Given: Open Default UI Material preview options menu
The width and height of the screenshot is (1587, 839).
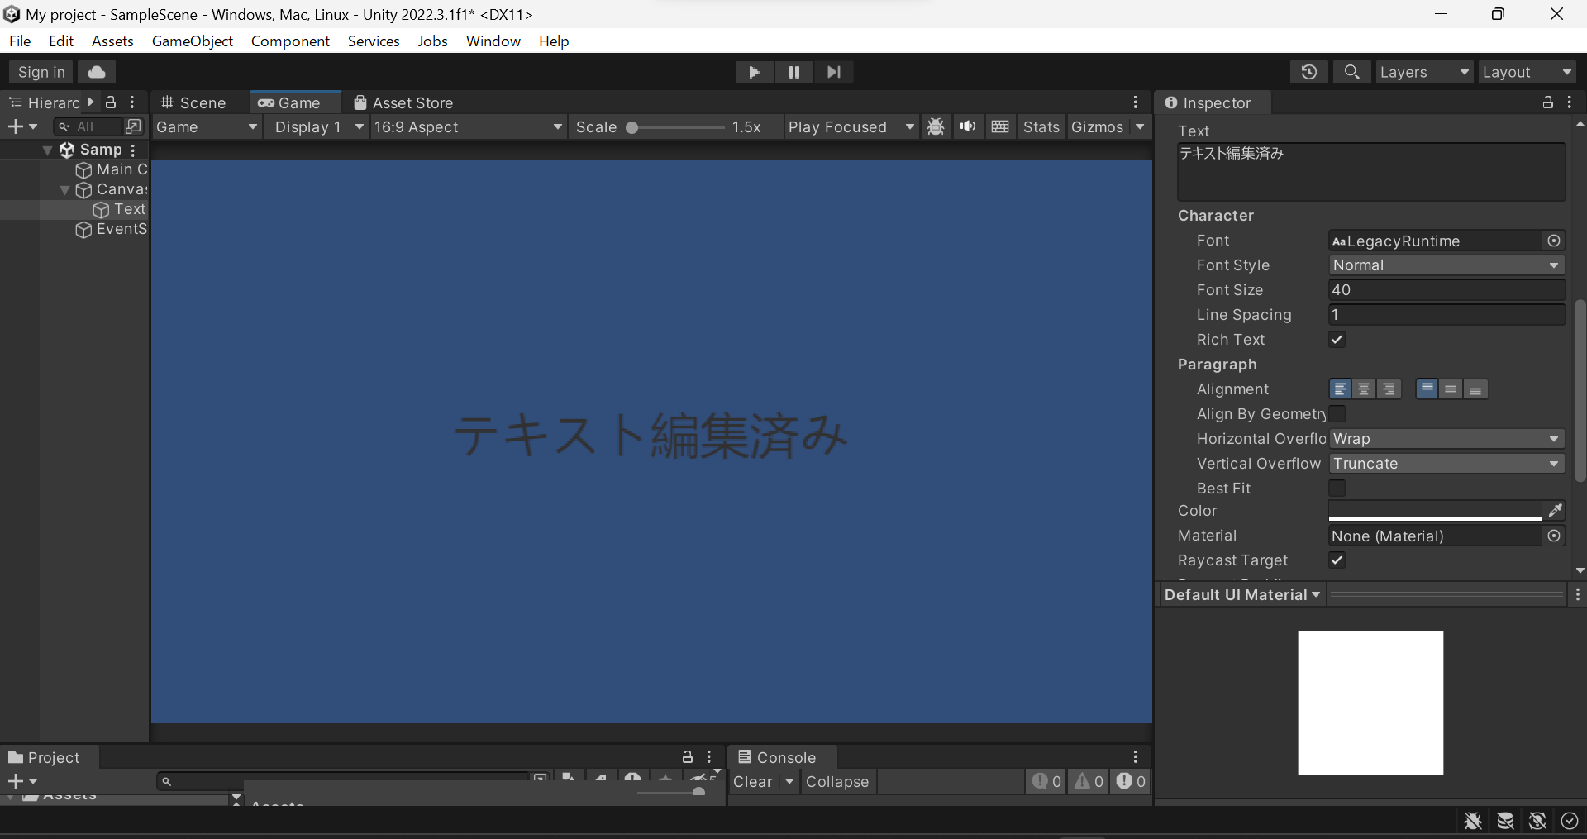Looking at the screenshot, I should tap(1577, 595).
